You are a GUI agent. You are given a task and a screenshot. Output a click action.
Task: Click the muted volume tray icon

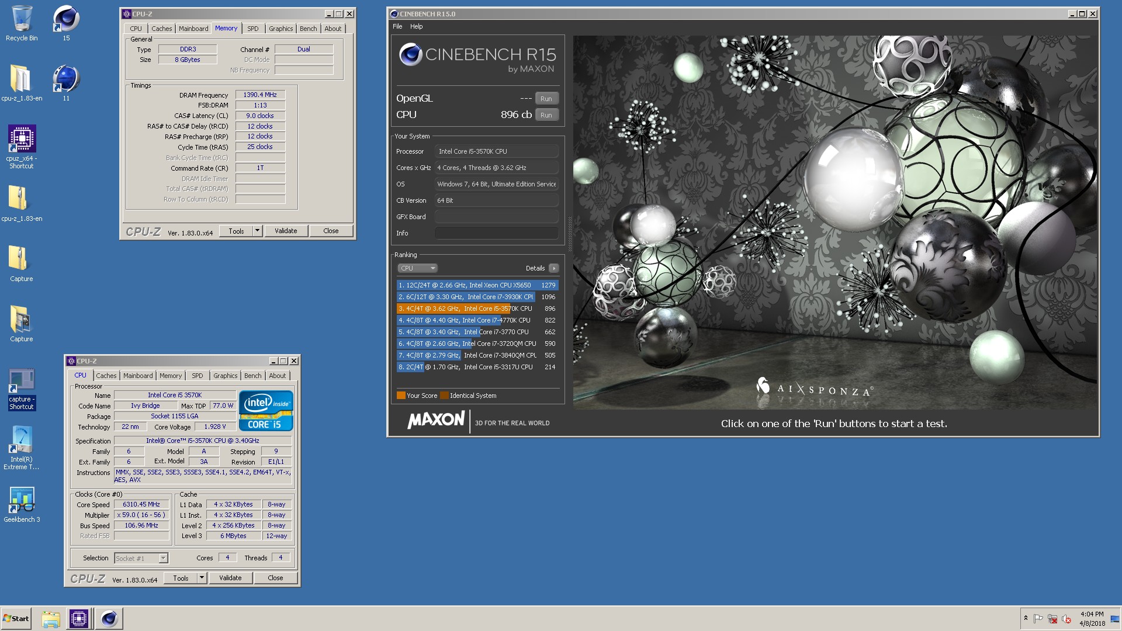click(x=1066, y=619)
